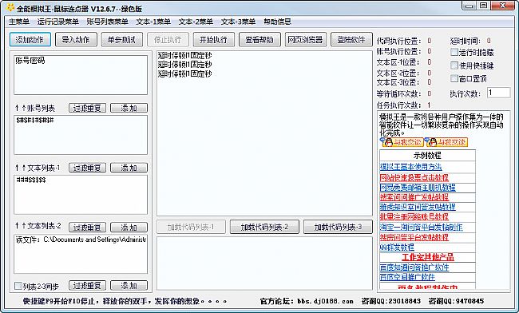Click 过滤重复 beside 文本列表-2
519x313 pixels.
point(87,227)
